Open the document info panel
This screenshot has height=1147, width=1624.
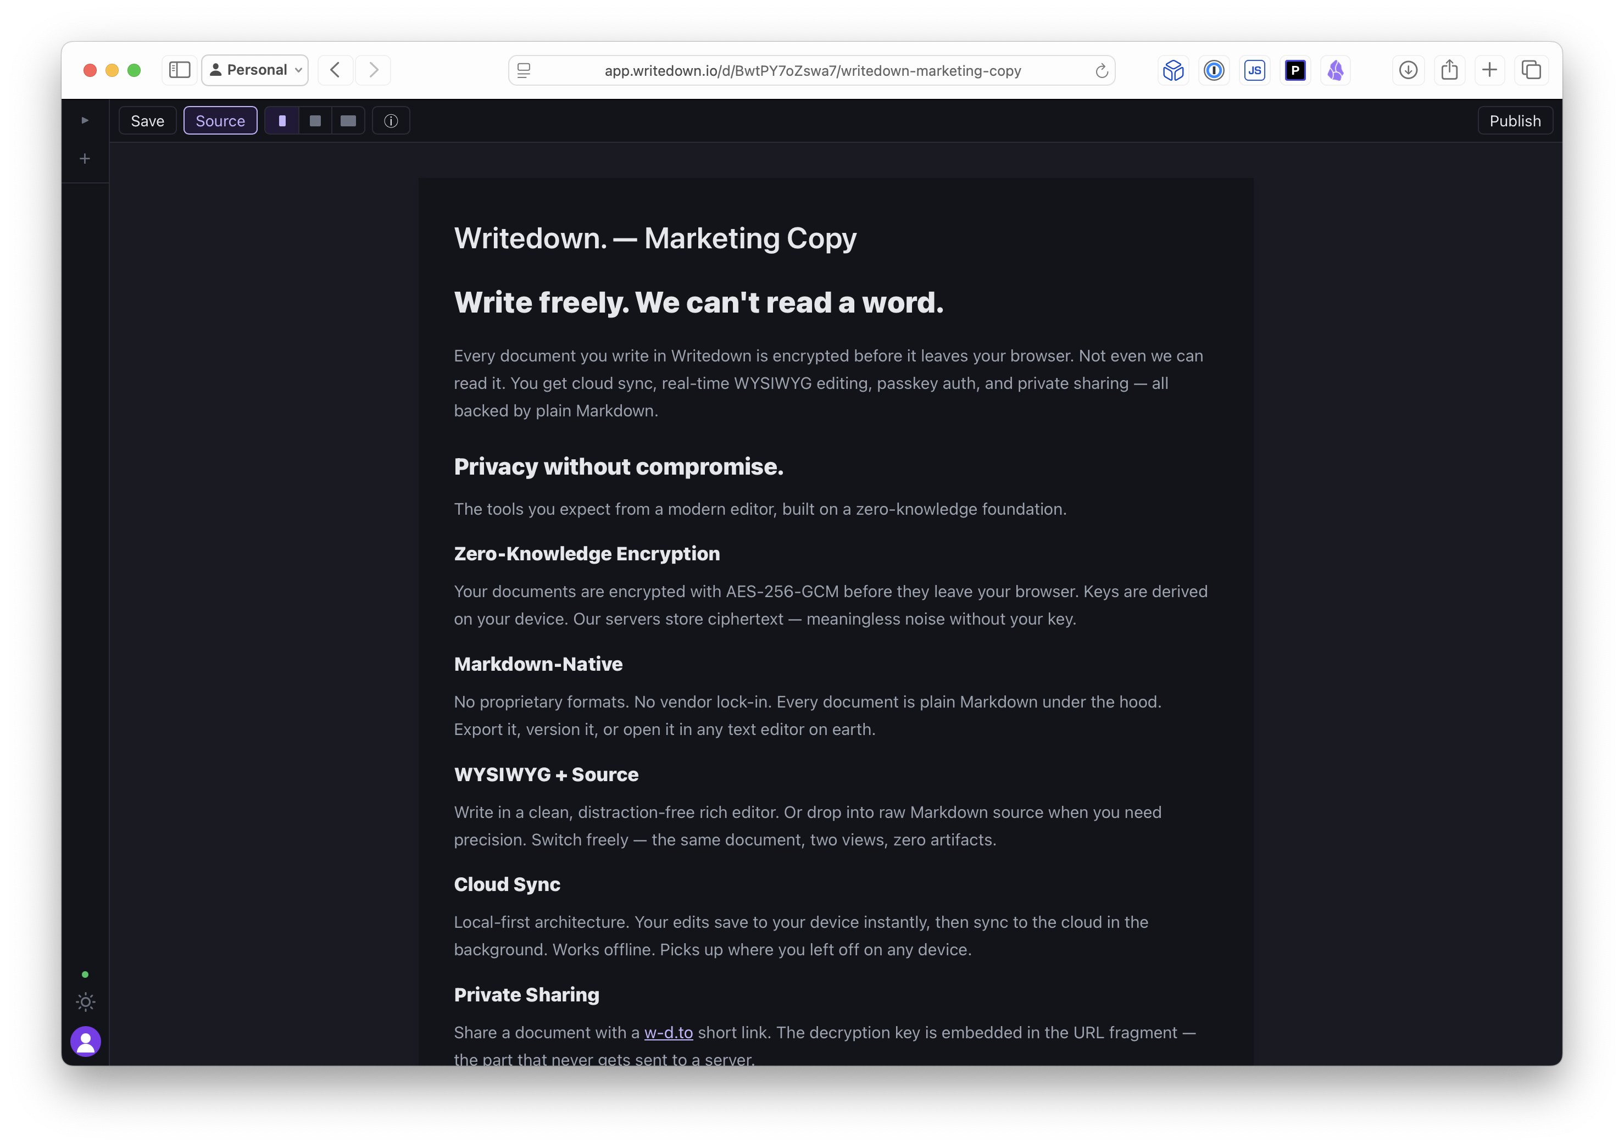pos(391,120)
